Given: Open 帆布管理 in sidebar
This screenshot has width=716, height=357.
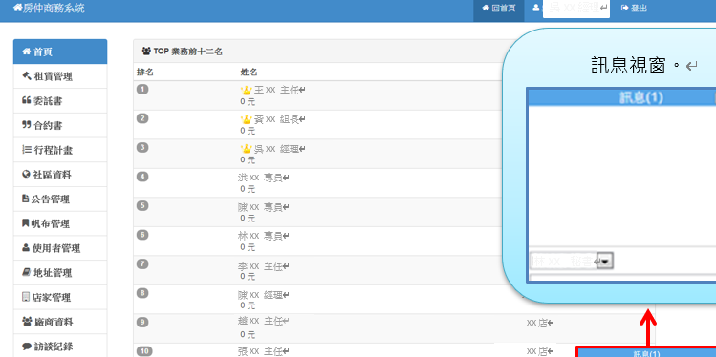Looking at the screenshot, I should pos(60,224).
